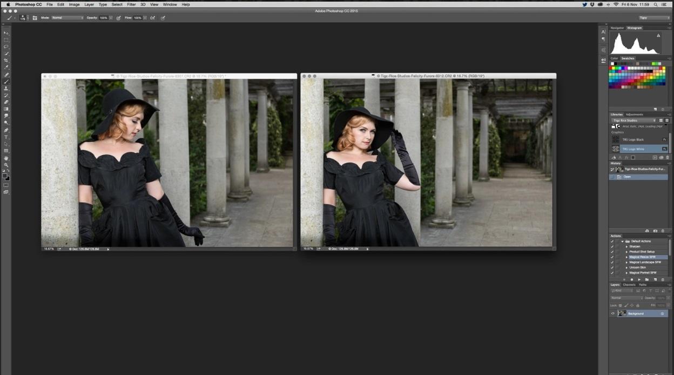674x375 pixels.
Task: Toggle the Sharpen action checkmark
Action: [x=612, y=246]
